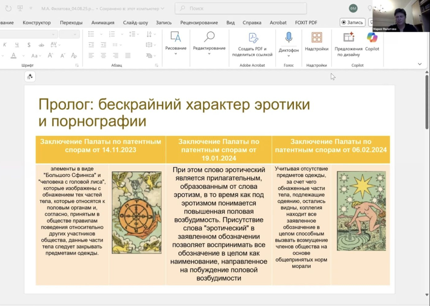Click the bulleted list icon
Screen dimensions: 430x306
tap(91, 34)
